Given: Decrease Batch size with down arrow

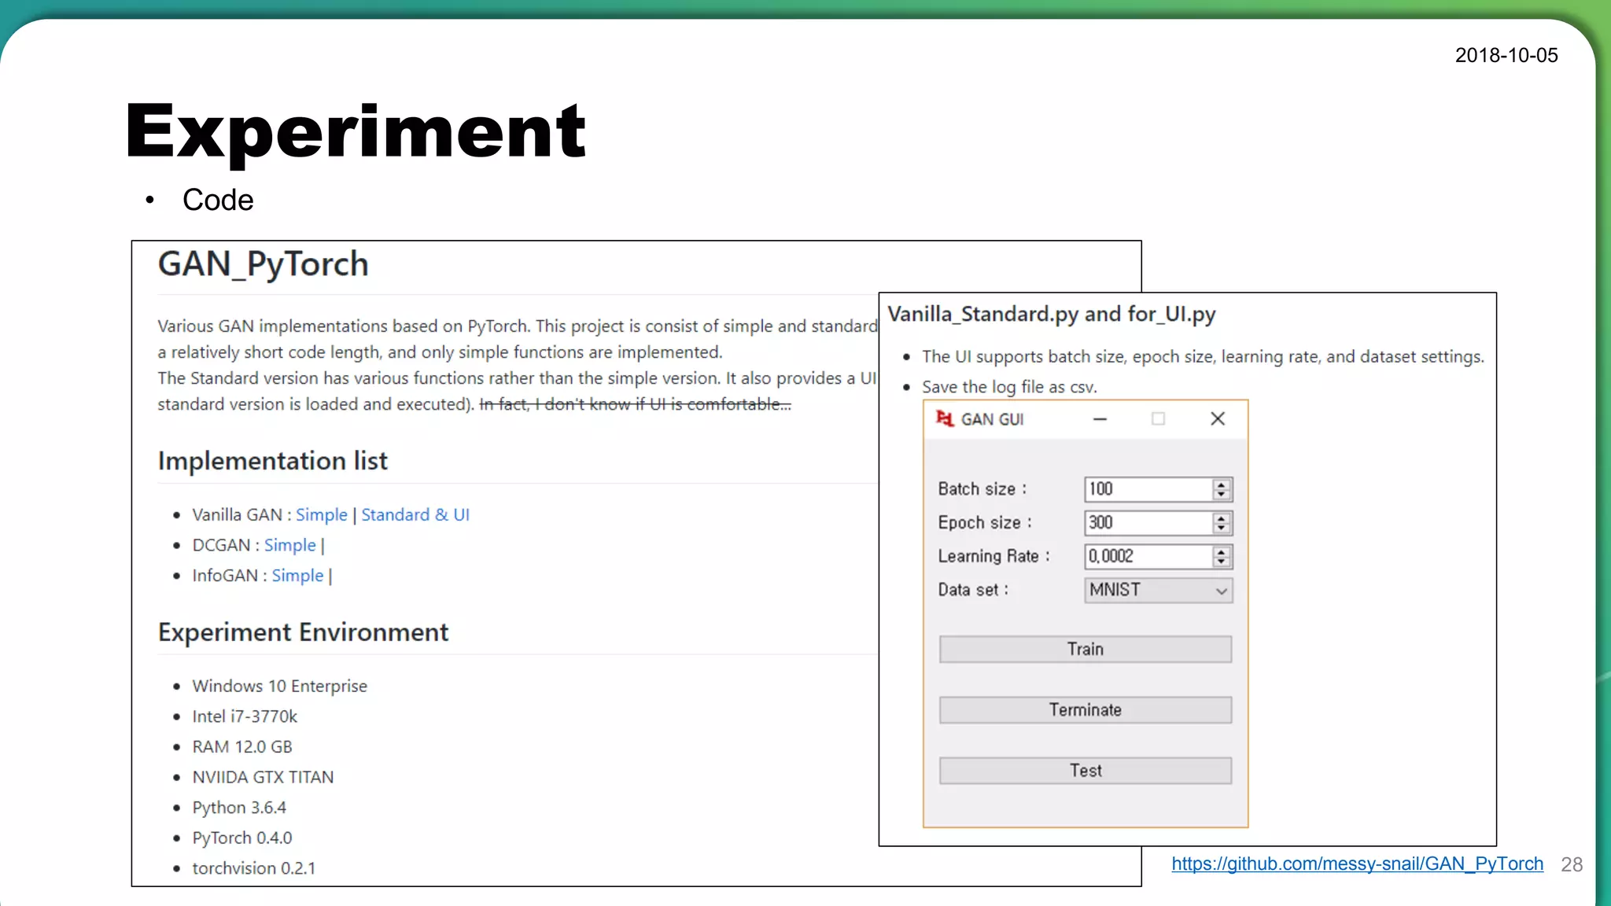Looking at the screenshot, I should click(1221, 494).
